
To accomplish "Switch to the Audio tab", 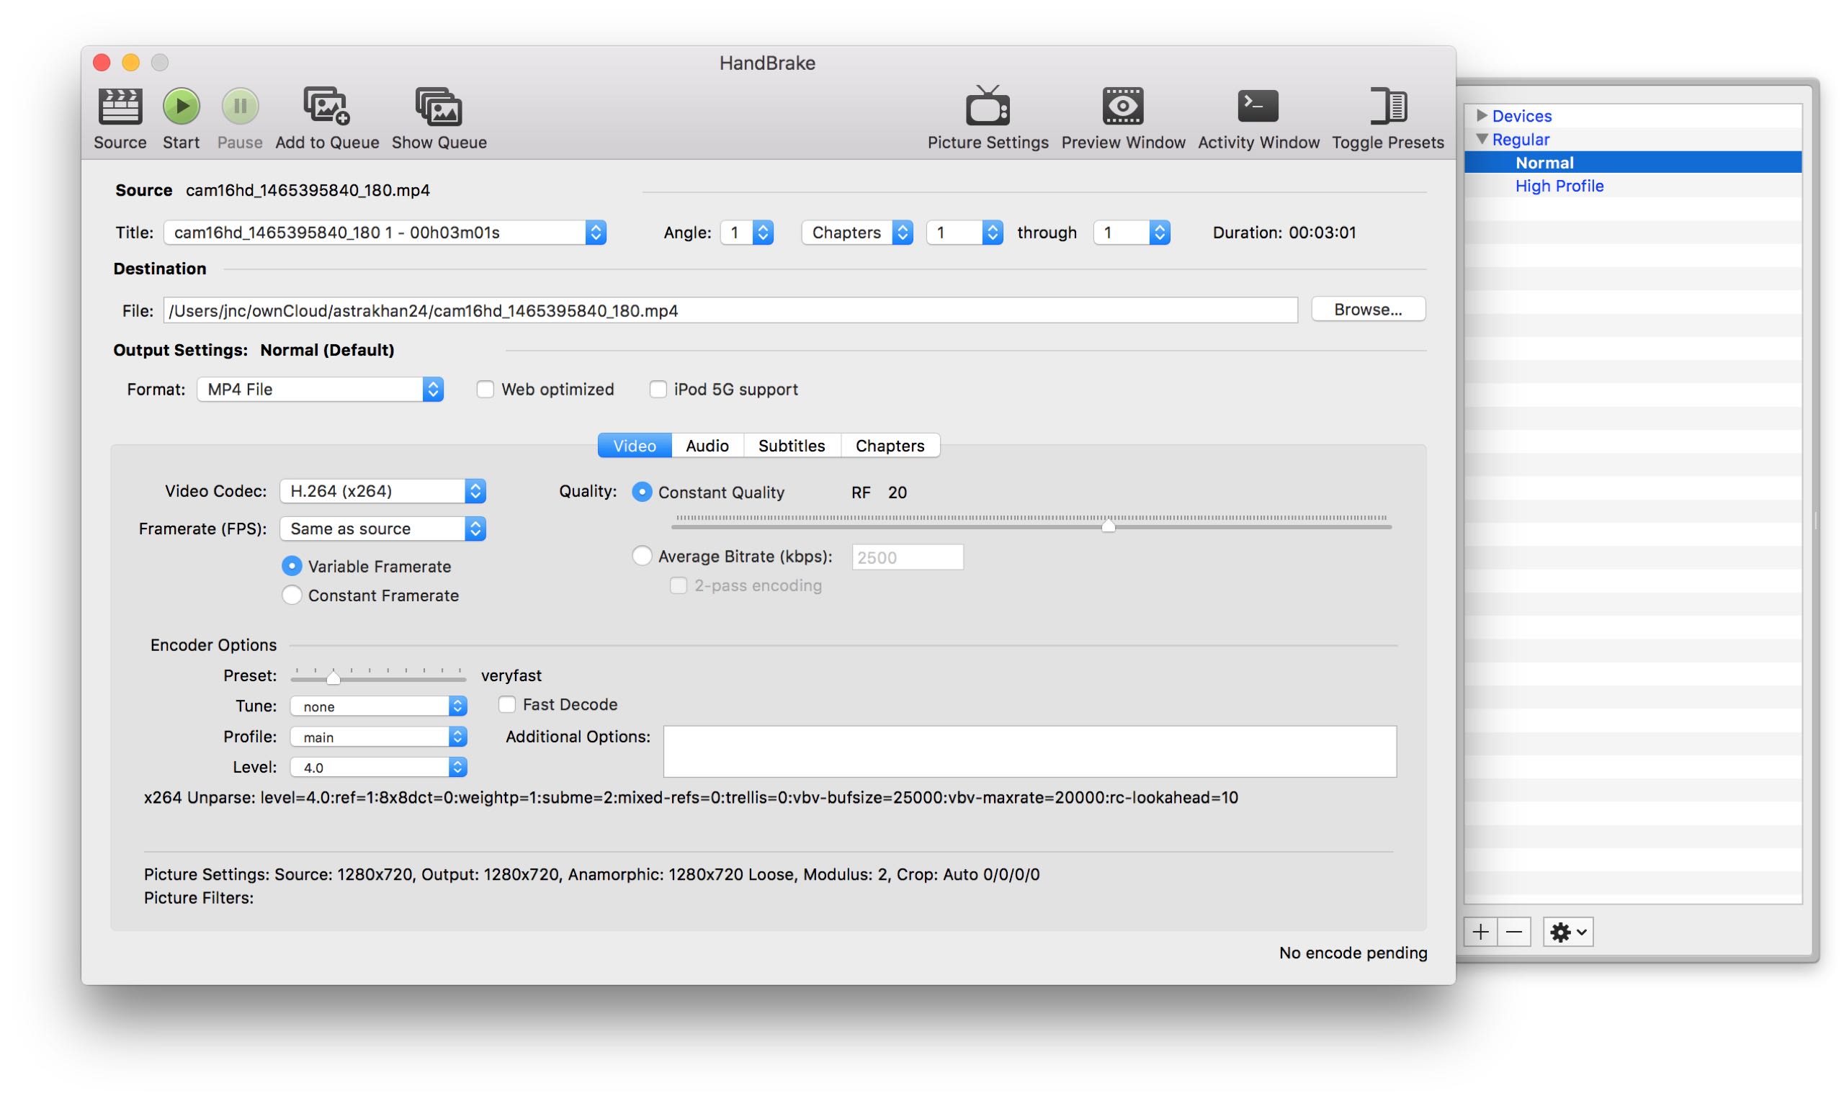I will coord(707,446).
